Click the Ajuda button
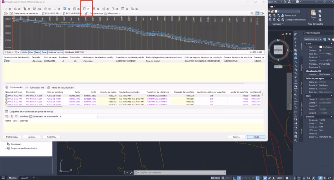This screenshot has height=180, width=334. point(256,137)
